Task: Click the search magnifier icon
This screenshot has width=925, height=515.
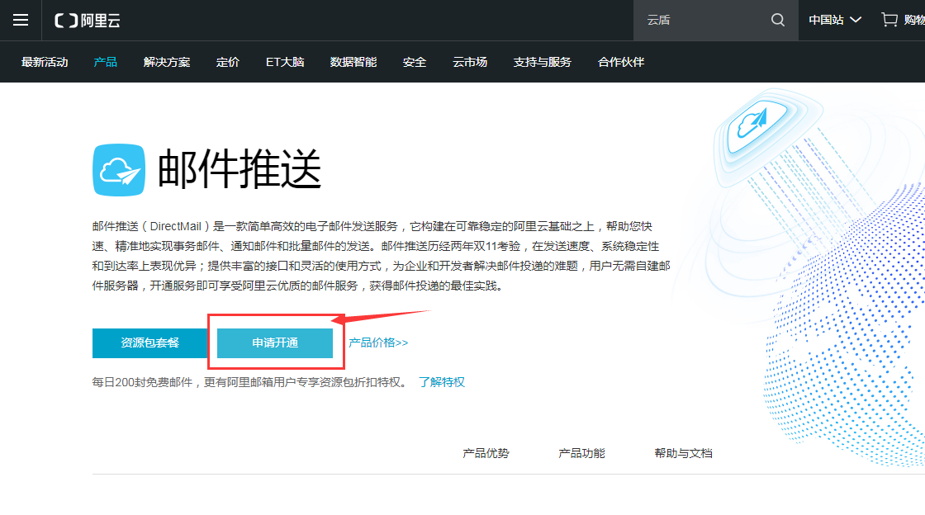Action: [x=778, y=20]
